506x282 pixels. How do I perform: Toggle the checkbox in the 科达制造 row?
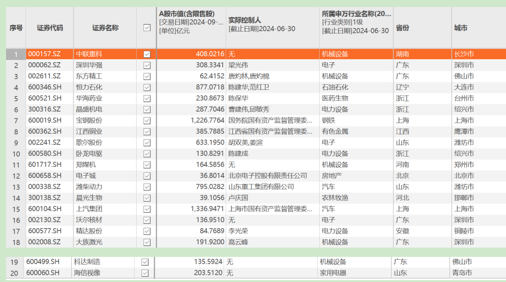145,262
